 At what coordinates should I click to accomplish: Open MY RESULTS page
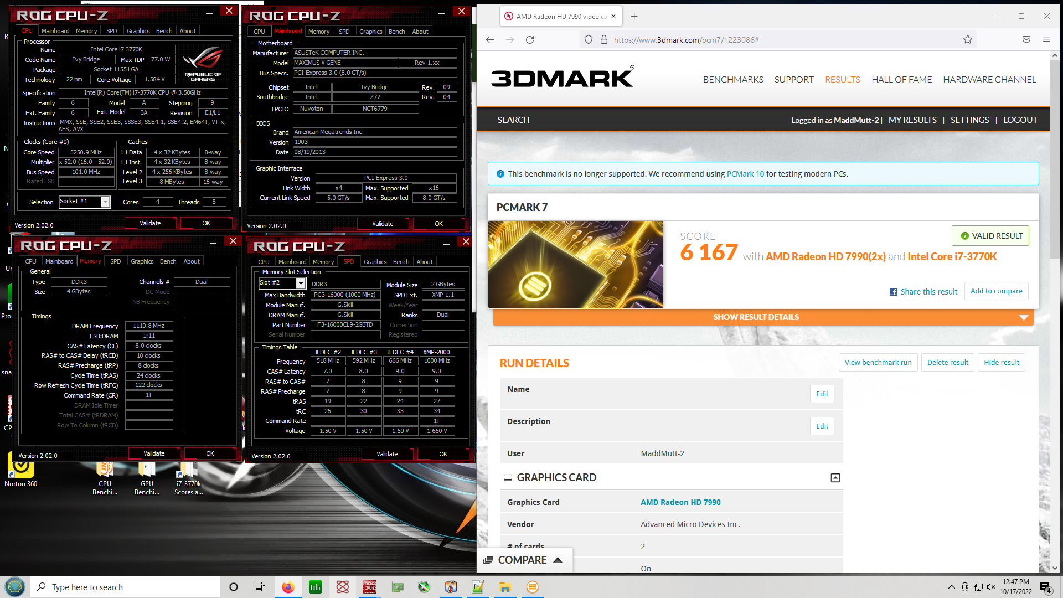point(912,120)
